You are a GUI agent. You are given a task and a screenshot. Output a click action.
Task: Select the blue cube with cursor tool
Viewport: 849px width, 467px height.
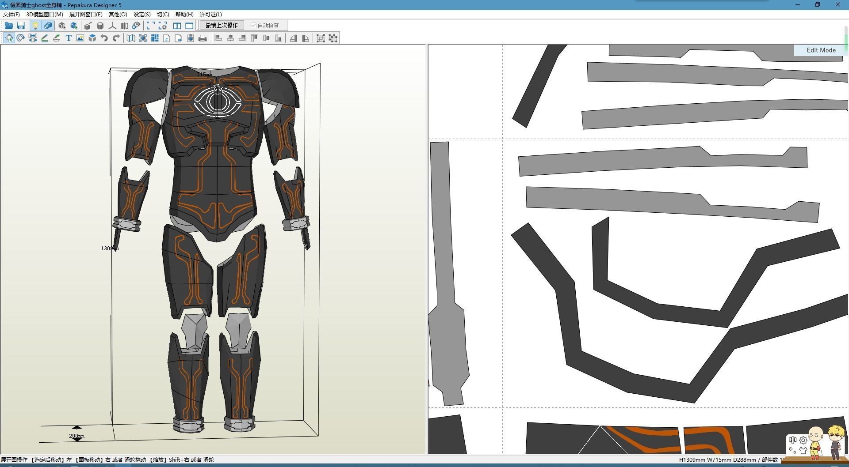[x=74, y=26]
